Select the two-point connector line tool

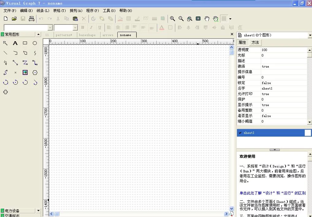click(15, 63)
